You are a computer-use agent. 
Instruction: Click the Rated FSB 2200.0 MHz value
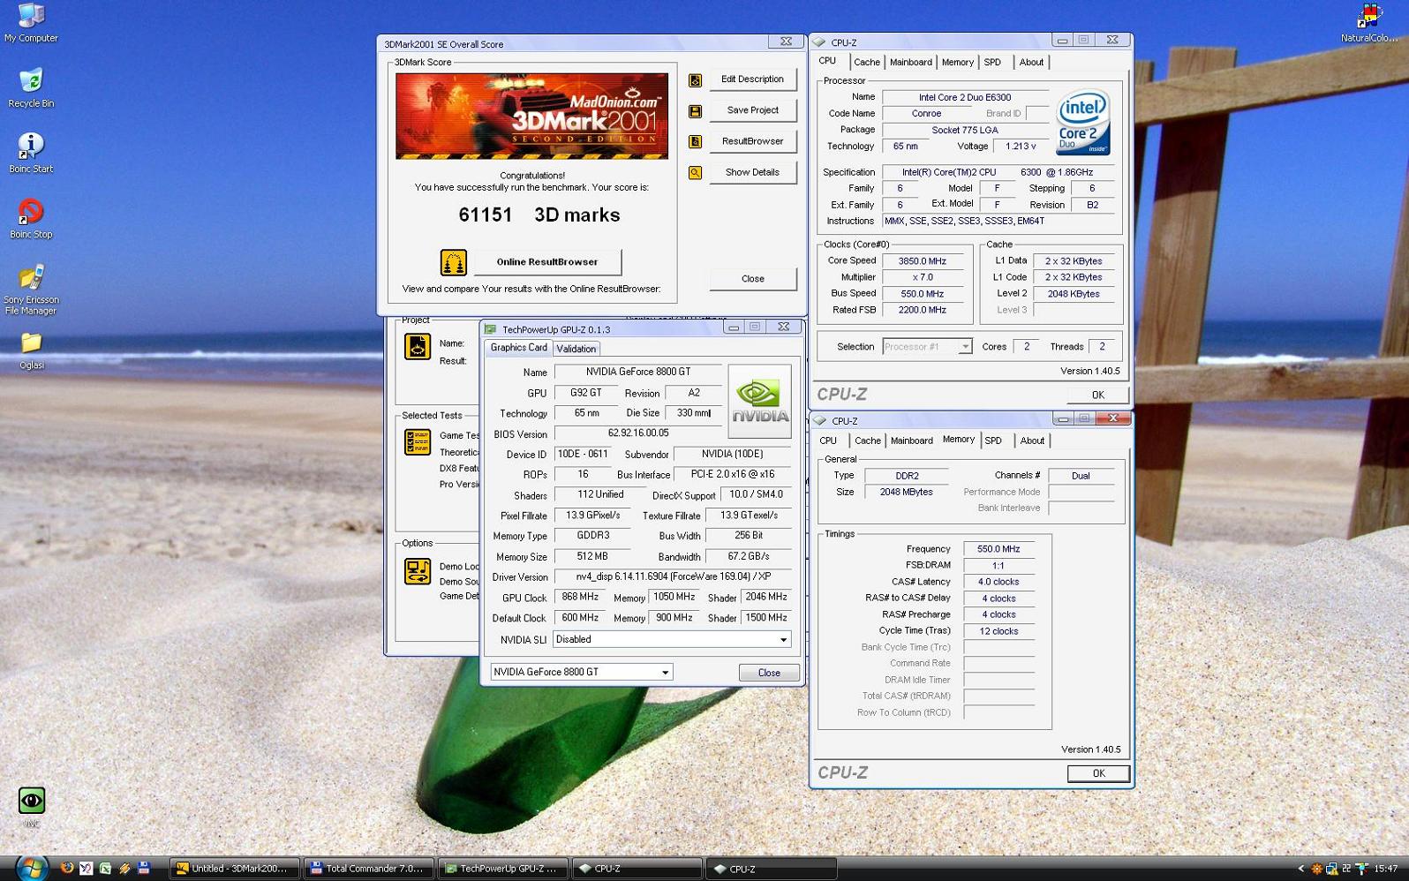tap(922, 311)
